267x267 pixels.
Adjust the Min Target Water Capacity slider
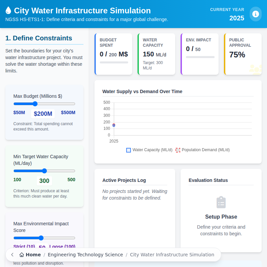(44, 171)
